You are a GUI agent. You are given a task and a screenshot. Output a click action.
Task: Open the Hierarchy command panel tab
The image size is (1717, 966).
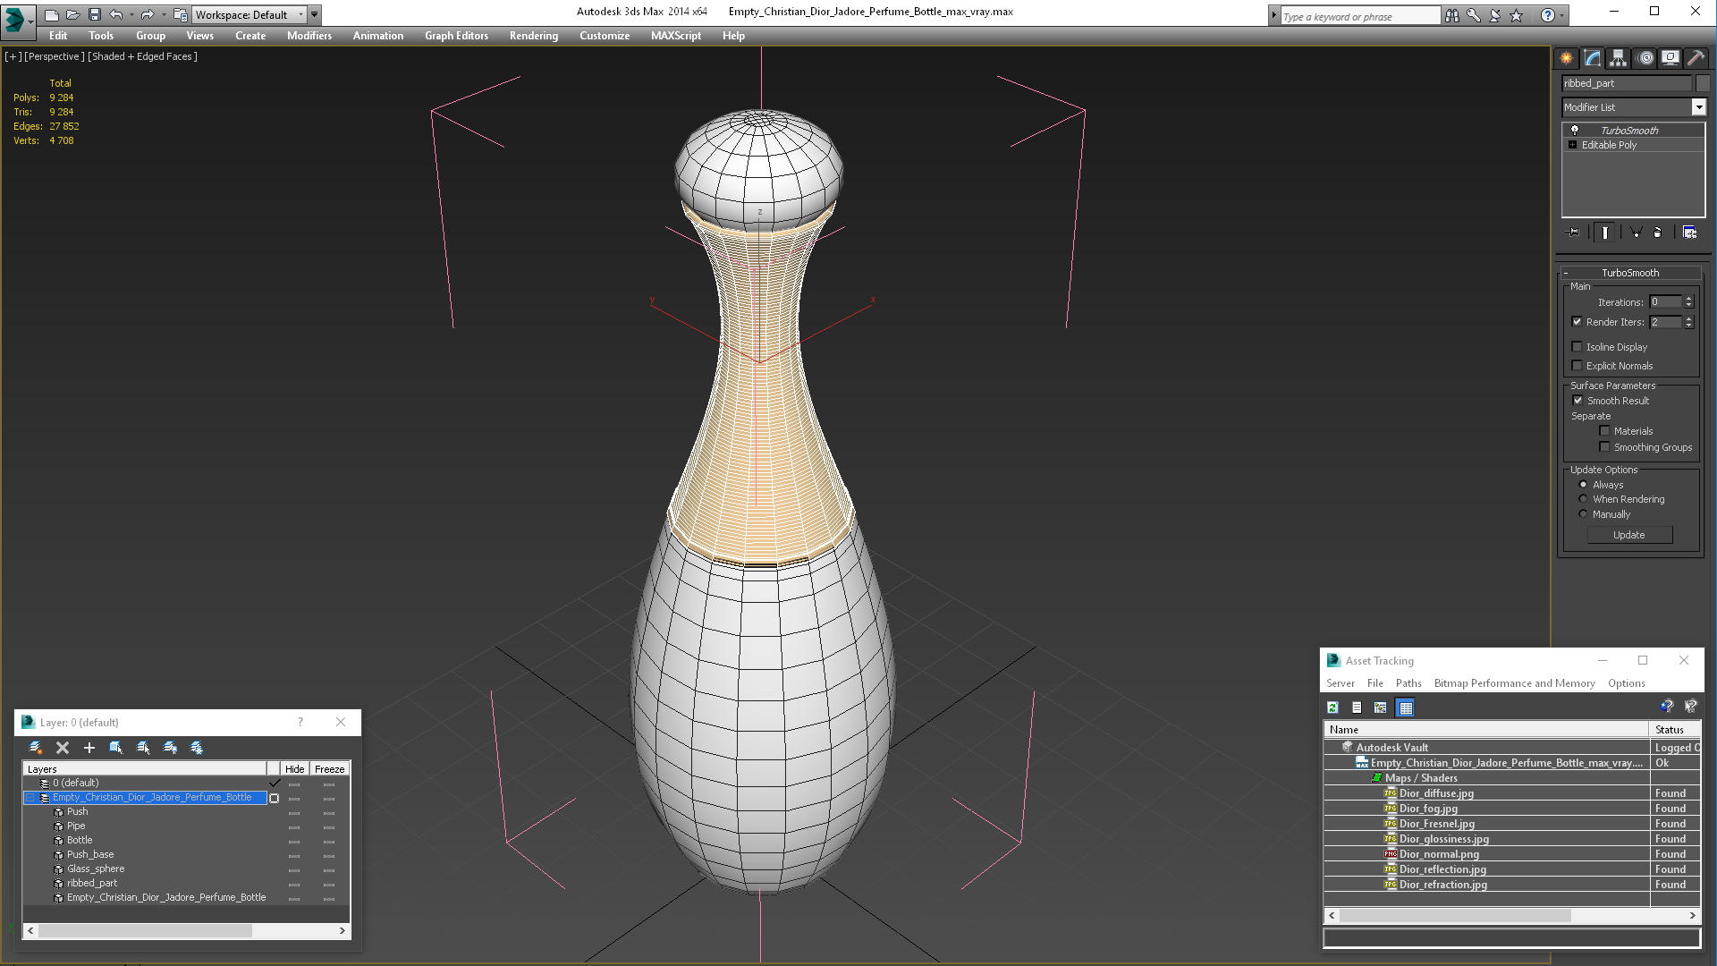(x=1619, y=58)
